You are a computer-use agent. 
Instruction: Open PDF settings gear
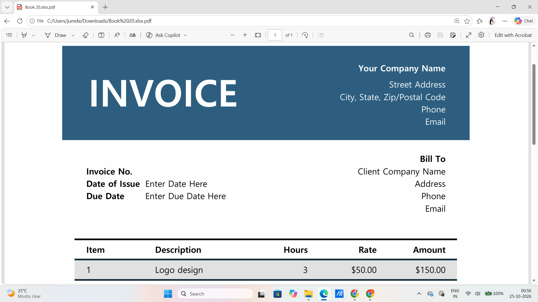[x=481, y=35]
